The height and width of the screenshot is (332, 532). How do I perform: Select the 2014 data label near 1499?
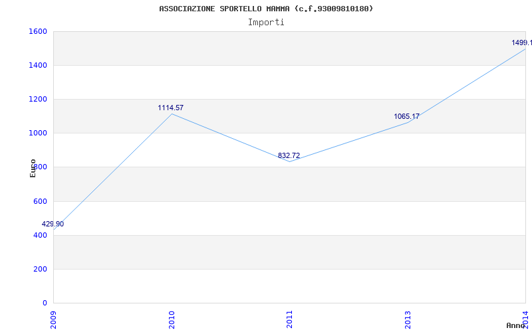[522, 42]
